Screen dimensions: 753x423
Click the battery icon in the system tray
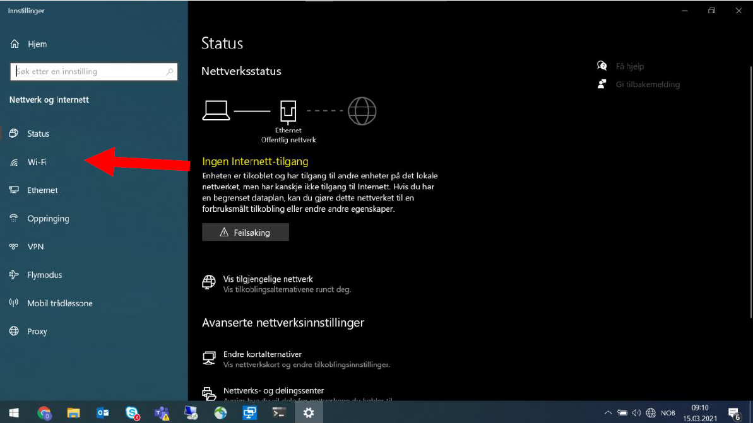tap(622, 413)
